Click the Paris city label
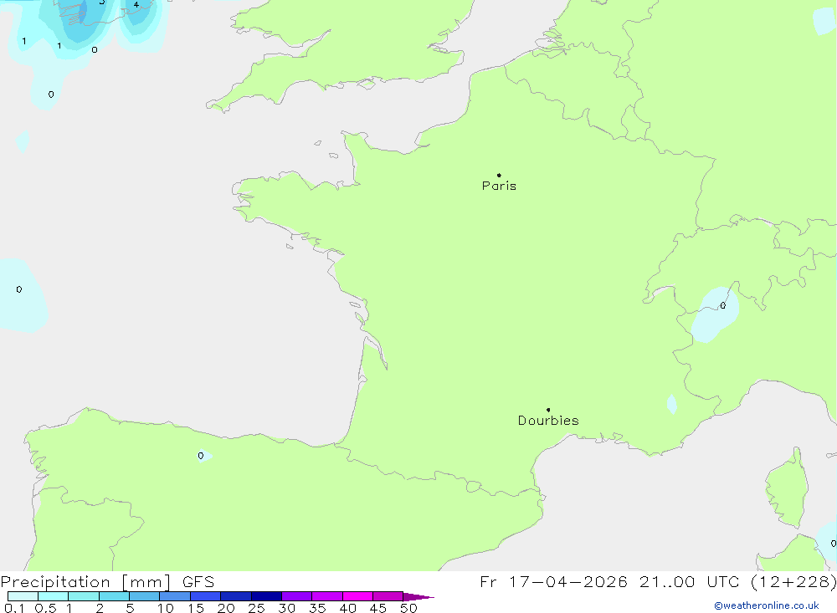 [x=499, y=186]
